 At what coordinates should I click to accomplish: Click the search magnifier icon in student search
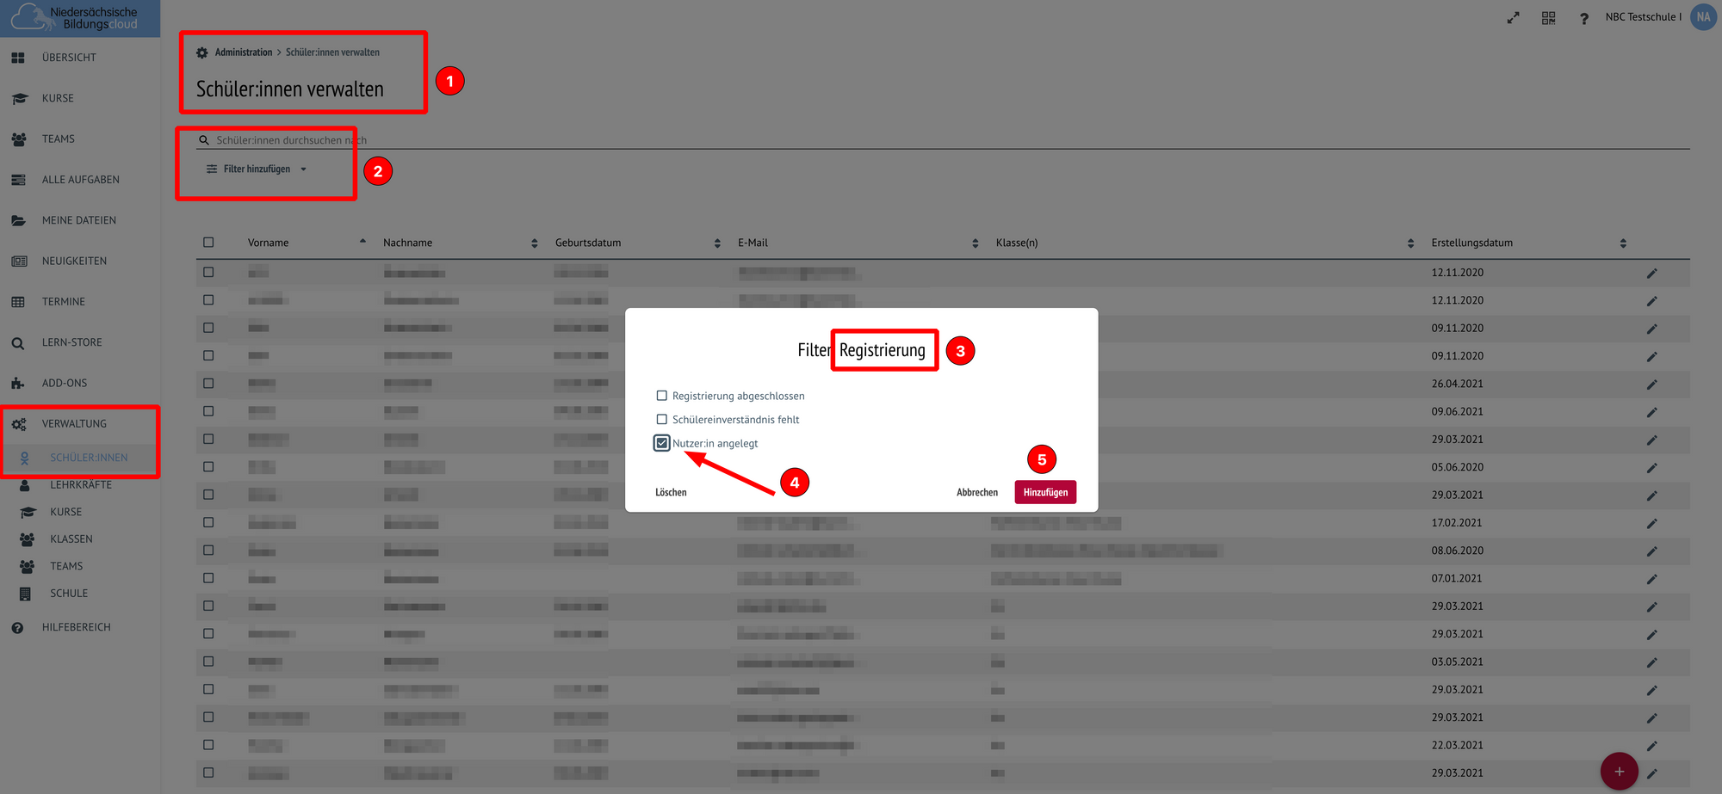[x=204, y=140]
